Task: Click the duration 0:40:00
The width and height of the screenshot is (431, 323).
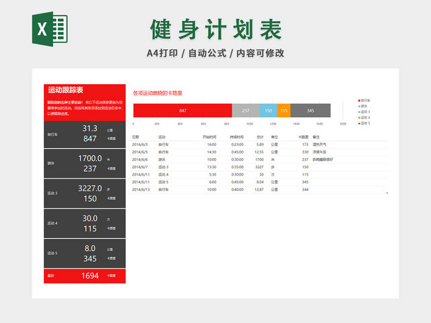Action: pos(237,190)
